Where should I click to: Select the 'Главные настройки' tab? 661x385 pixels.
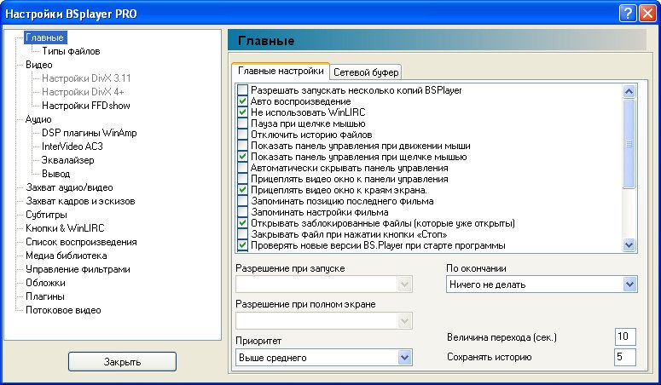(x=281, y=71)
